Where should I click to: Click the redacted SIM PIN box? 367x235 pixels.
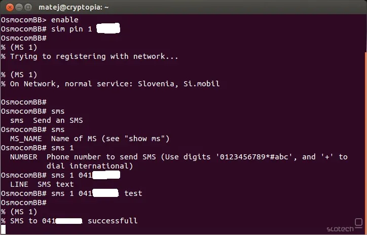[108, 29]
